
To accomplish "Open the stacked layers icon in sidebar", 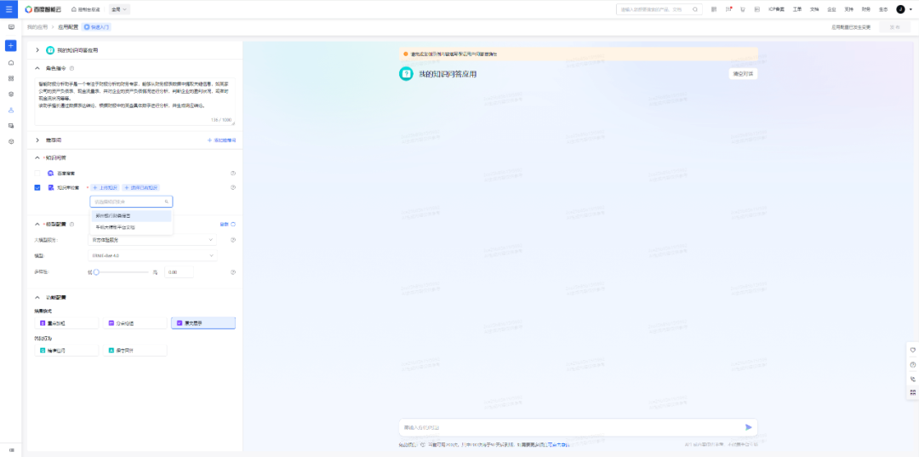I will pyautogui.click(x=11, y=94).
